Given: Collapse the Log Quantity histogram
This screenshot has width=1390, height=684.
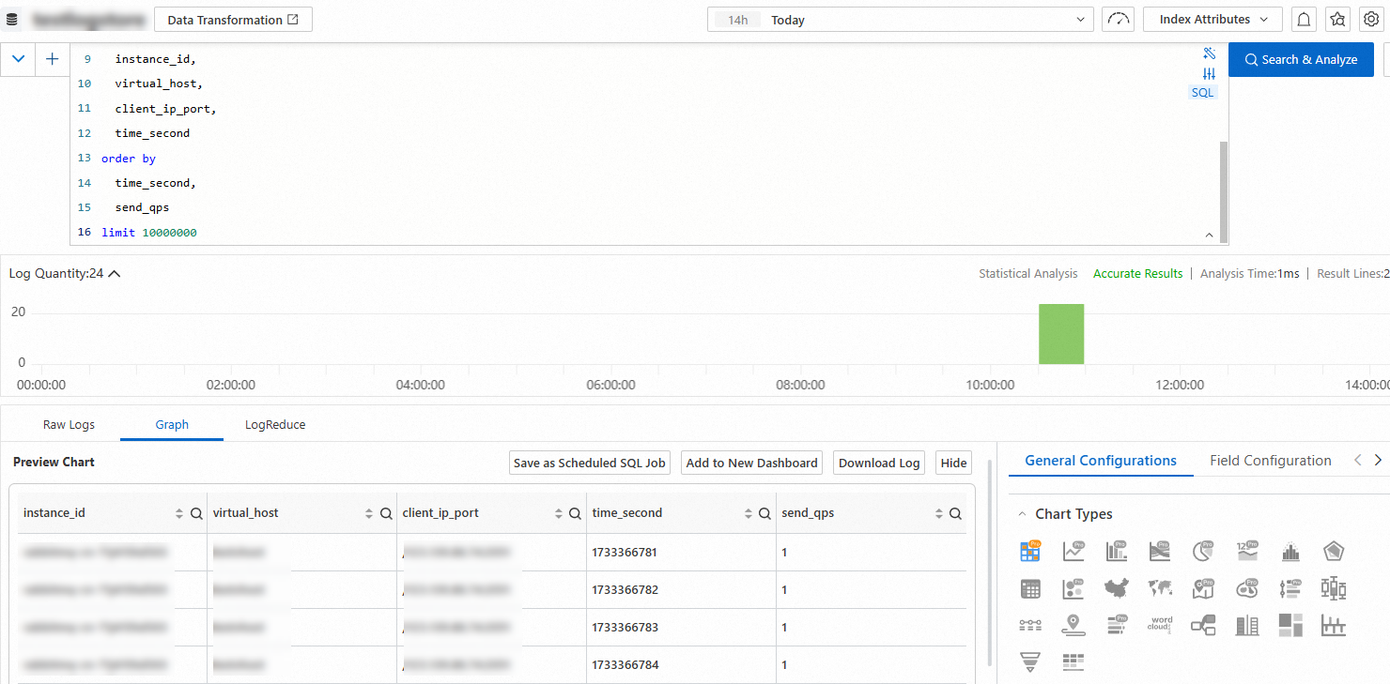Looking at the screenshot, I should click(x=115, y=274).
